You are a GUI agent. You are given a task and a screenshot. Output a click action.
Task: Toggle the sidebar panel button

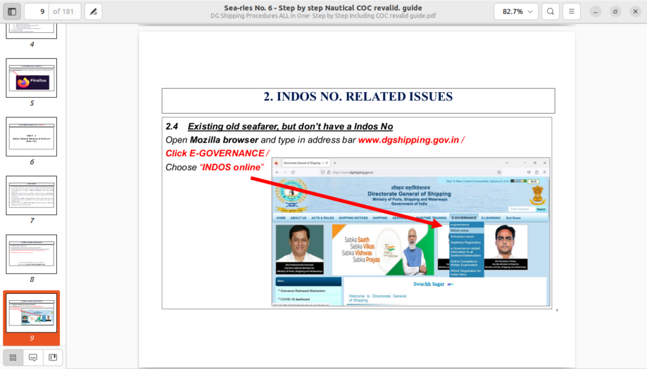(12, 11)
